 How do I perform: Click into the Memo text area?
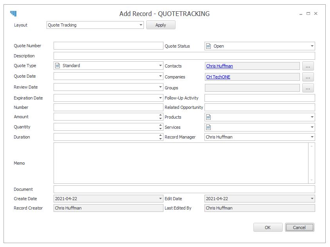pyautogui.click(x=181, y=163)
